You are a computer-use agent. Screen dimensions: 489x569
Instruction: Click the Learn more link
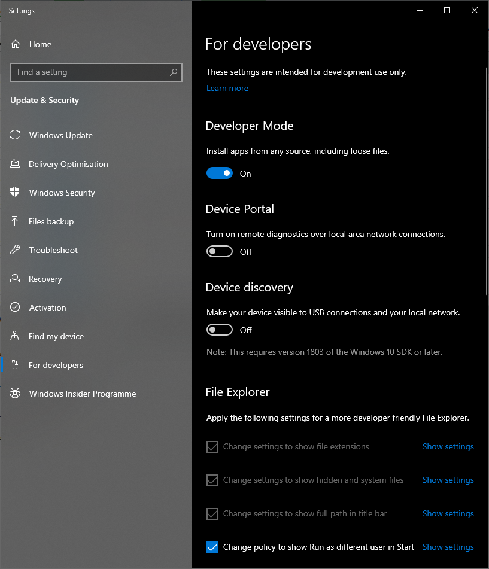point(227,88)
